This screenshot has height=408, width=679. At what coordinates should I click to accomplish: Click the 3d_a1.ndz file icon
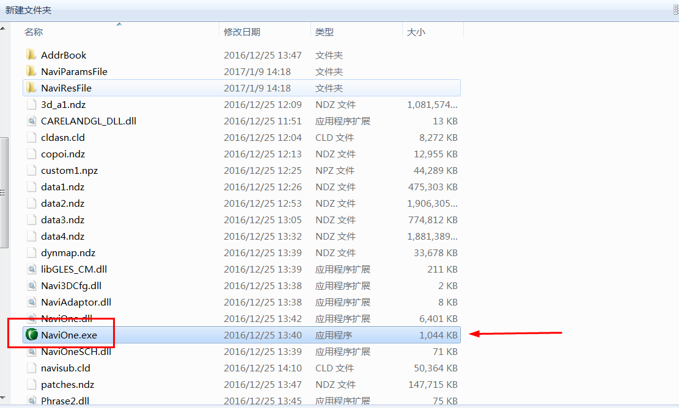click(x=32, y=105)
